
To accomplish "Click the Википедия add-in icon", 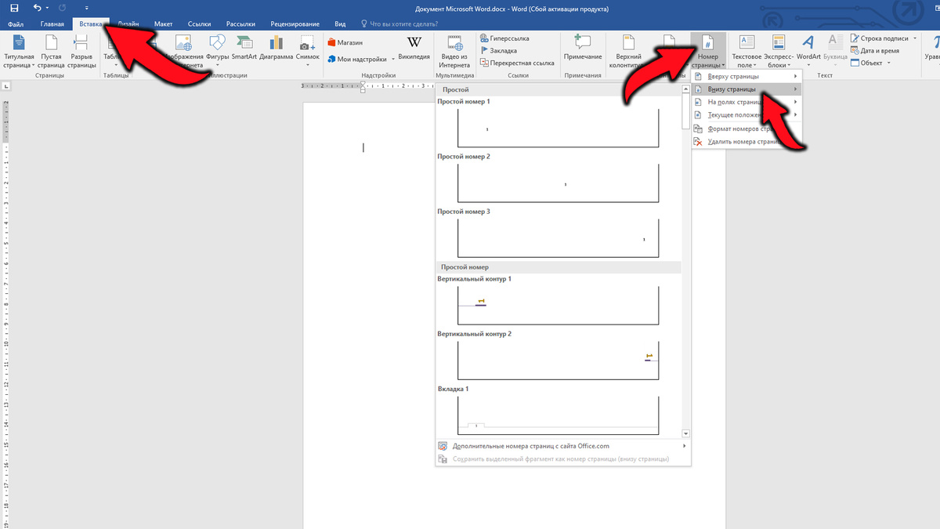I will point(414,48).
